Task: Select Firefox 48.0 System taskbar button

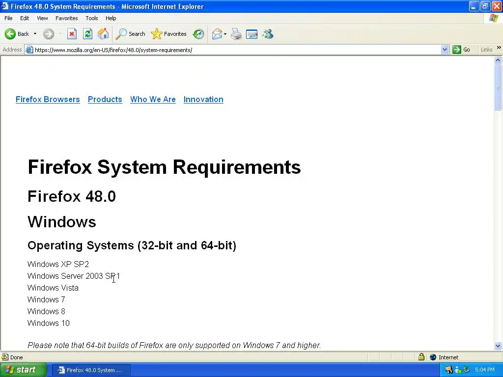Action: (91, 370)
